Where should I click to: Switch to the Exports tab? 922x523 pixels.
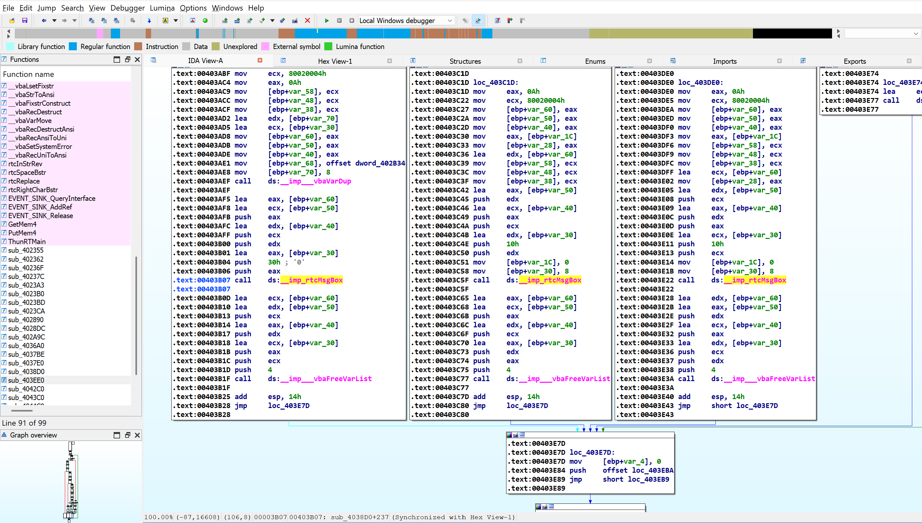(x=854, y=61)
